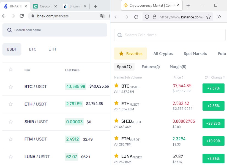Click the +23.23% change badge for SHIB

(x=214, y=123)
